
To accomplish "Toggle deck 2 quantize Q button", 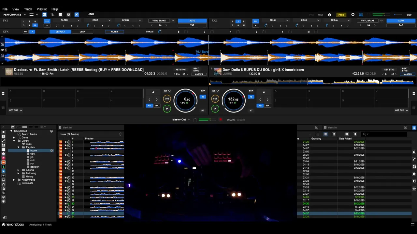I will pos(251,97).
